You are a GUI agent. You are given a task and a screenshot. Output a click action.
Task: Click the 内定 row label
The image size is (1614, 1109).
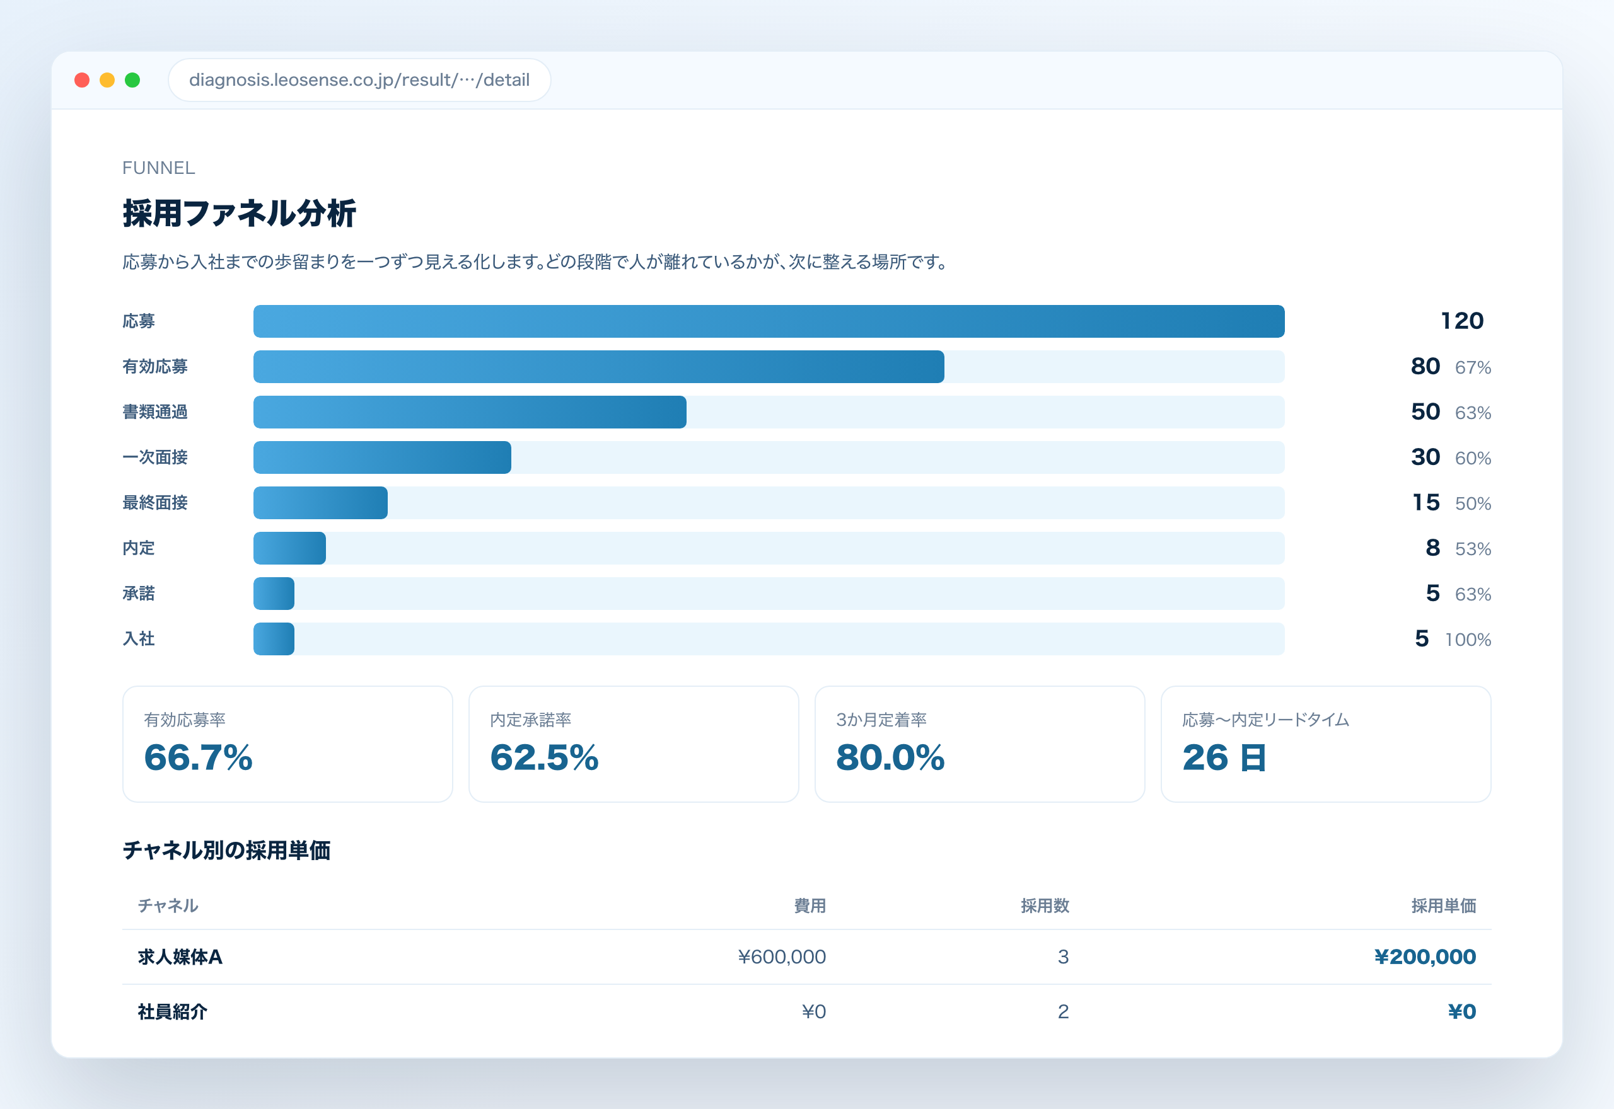click(x=139, y=548)
